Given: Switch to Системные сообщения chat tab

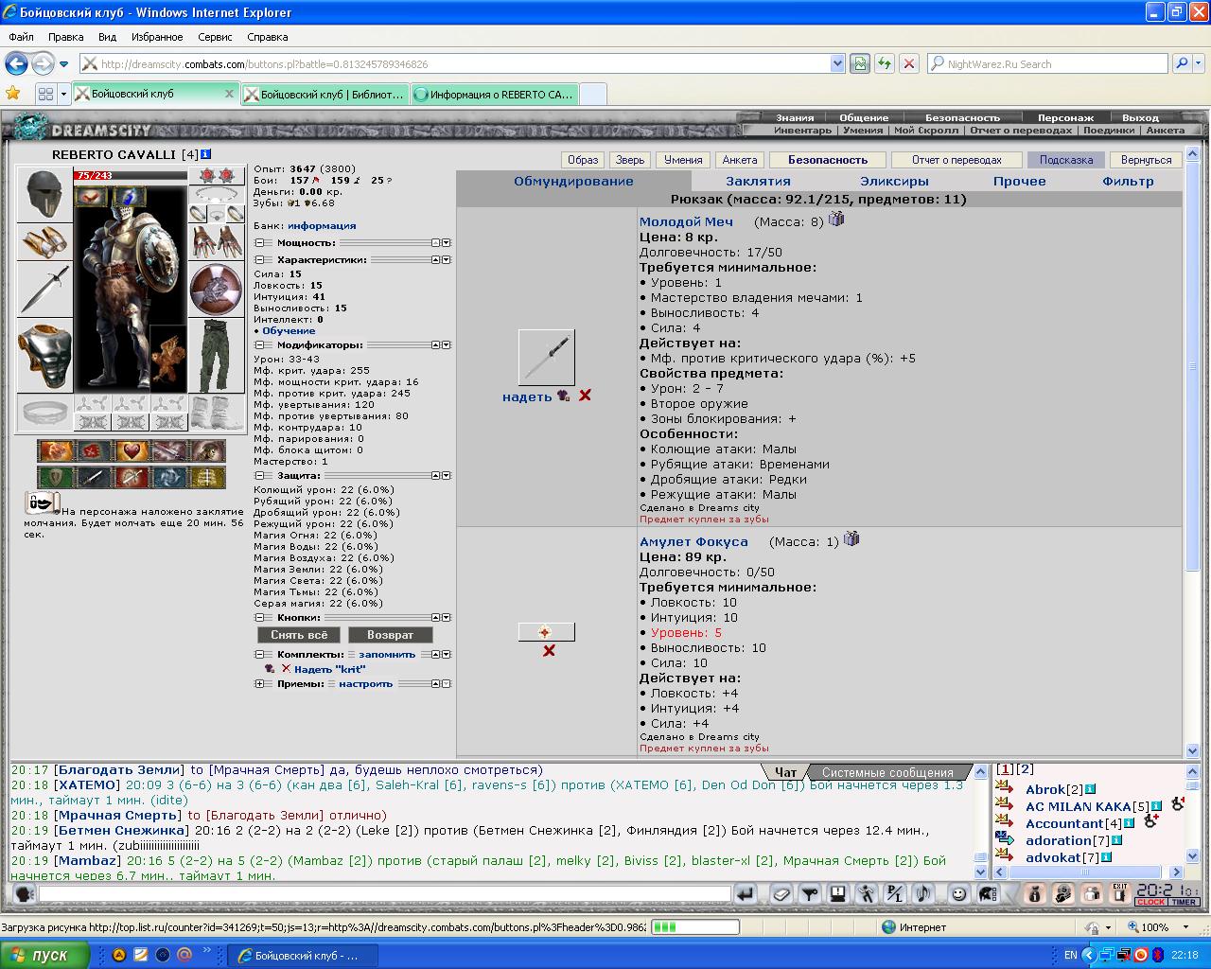Looking at the screenshot, I should coord(887,772).
